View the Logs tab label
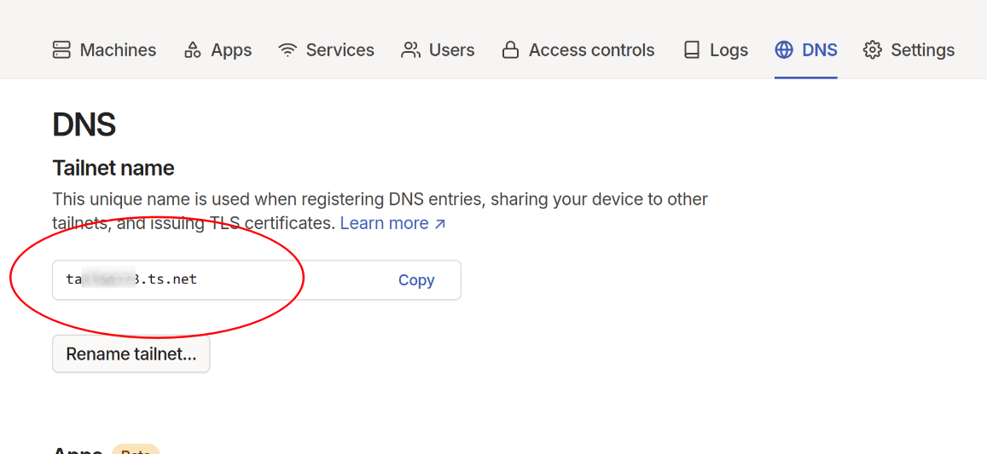 pyautogui.click(x=729, y=50)
